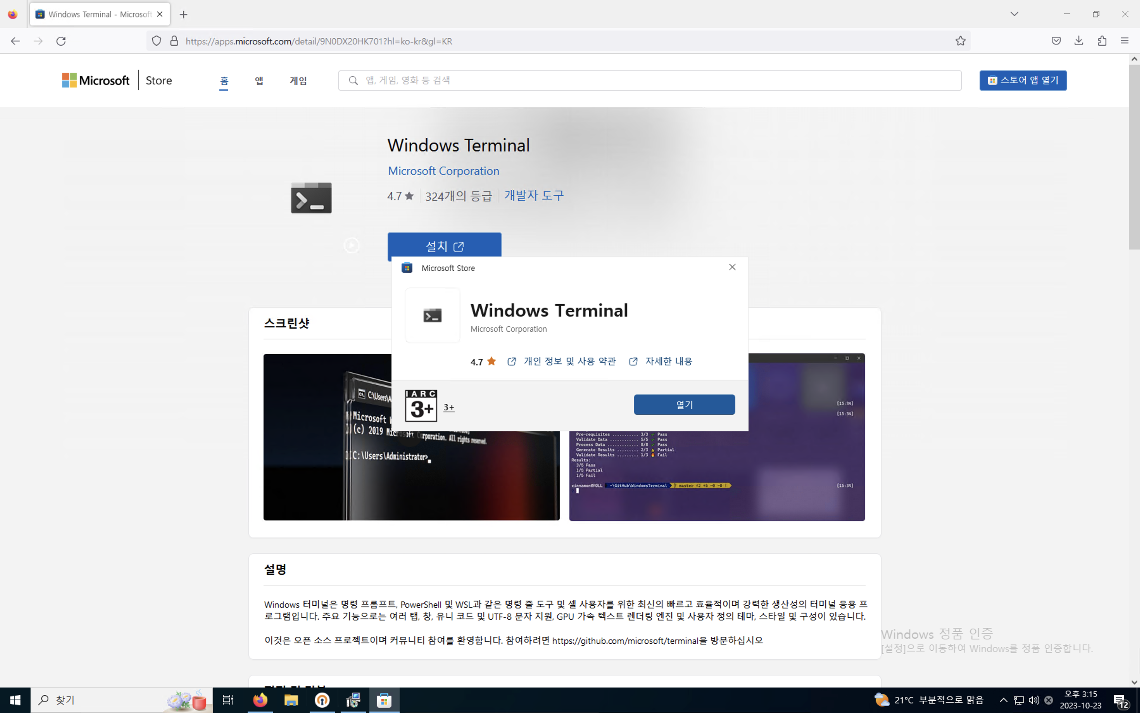
Task: Expand the list all tabs chevron
Action: click(x=1014, y=14)
